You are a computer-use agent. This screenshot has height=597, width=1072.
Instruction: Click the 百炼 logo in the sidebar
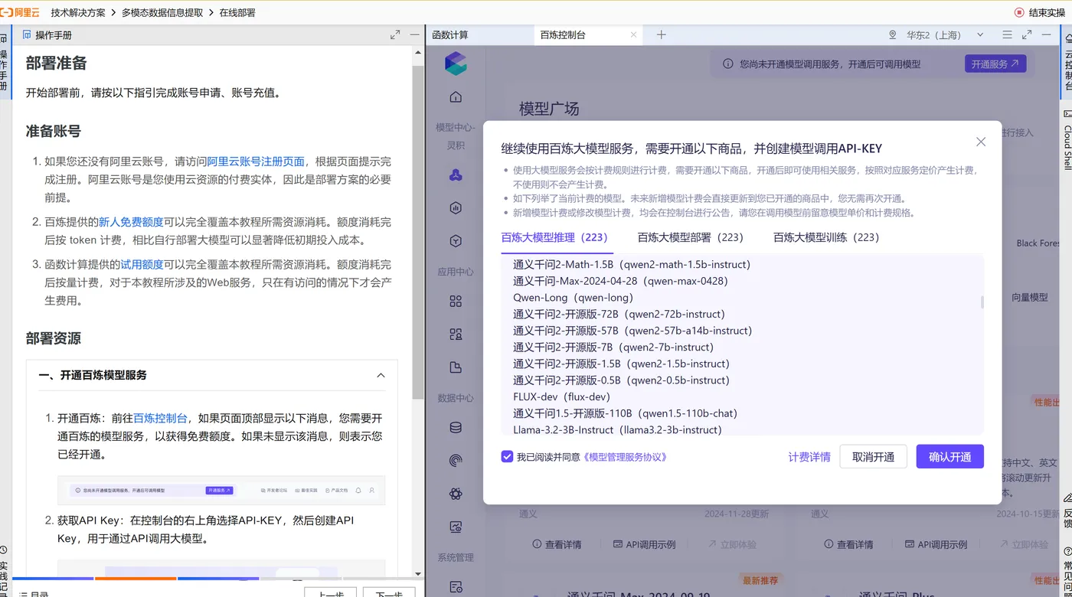click(x=456, y=64)
